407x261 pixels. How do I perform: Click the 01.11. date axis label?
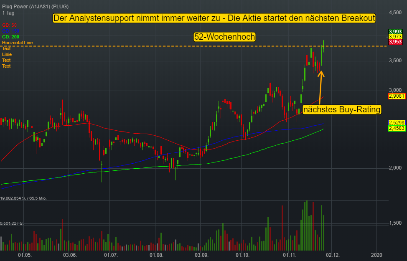[290, 255]
